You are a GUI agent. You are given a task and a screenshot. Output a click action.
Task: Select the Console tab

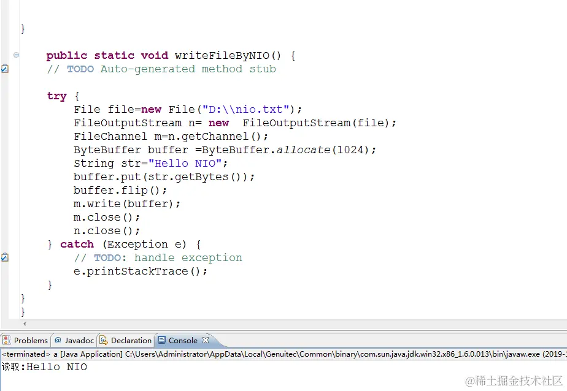(x=183, y=340)
